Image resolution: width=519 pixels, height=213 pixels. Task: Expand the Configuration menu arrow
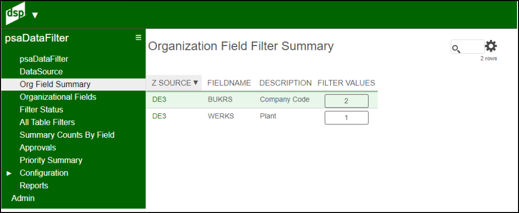9,173
